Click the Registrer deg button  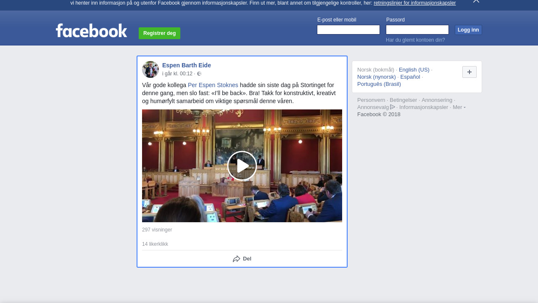coord(160,33)
